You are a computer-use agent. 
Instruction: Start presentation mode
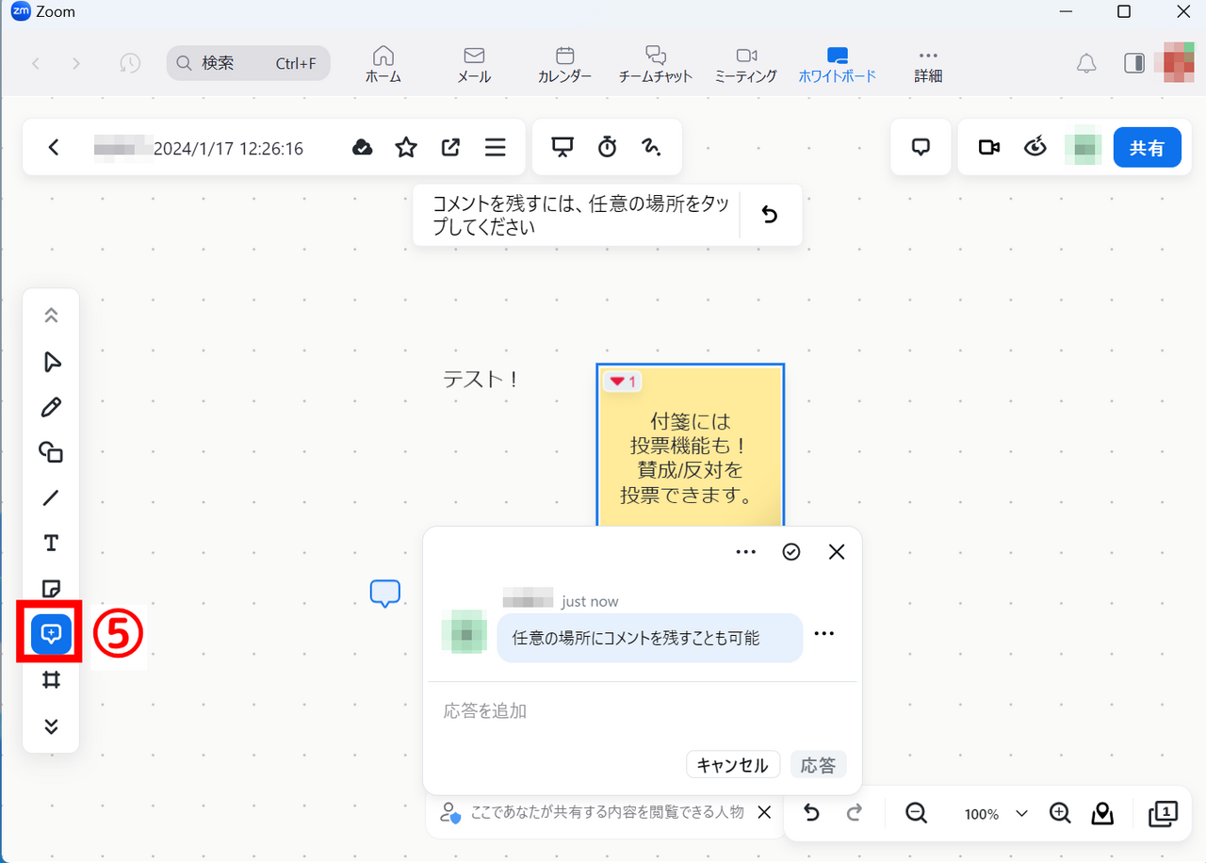pos(562,148)
